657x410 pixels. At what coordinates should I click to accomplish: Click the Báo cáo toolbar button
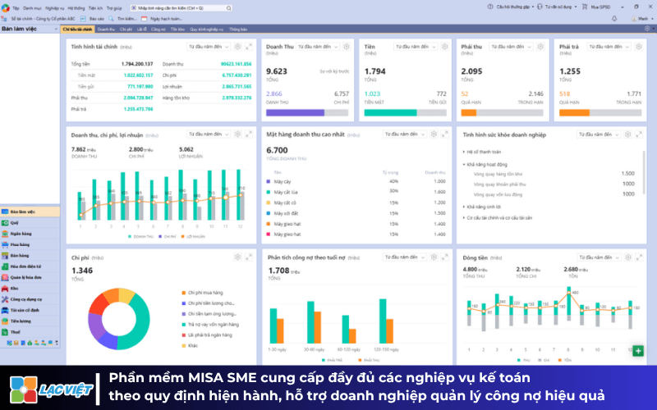click(x=92, y=19)
